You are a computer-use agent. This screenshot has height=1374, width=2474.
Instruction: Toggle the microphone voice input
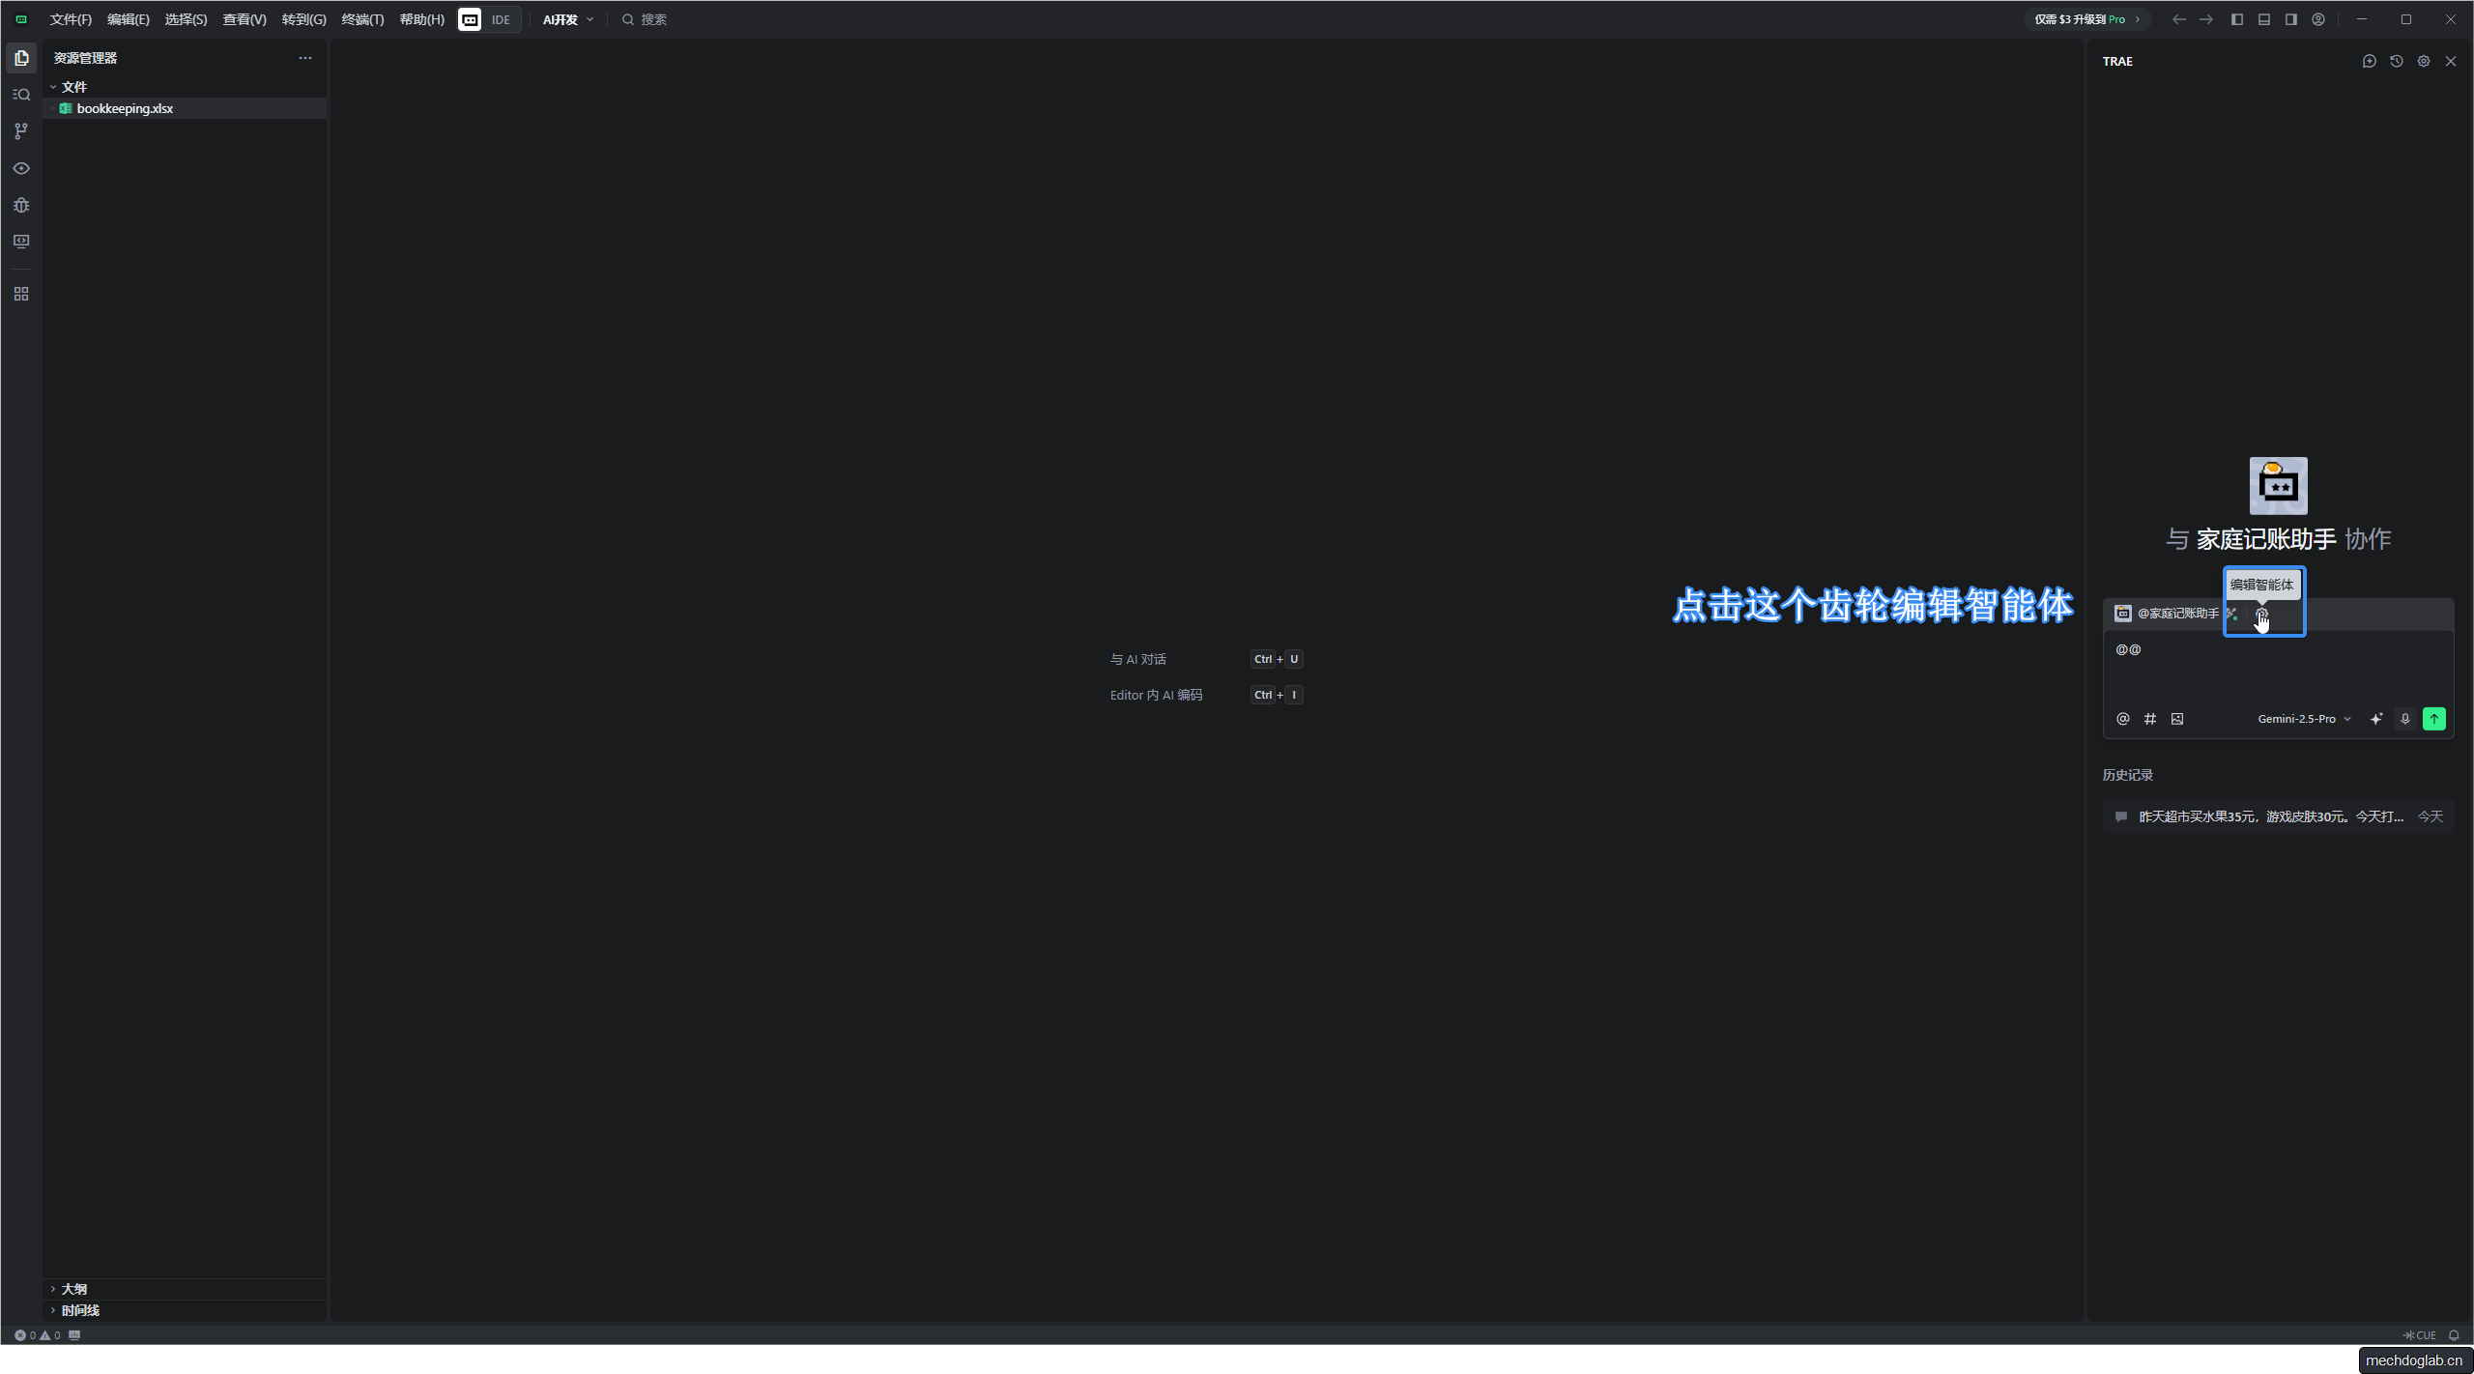coord(2405,719)
